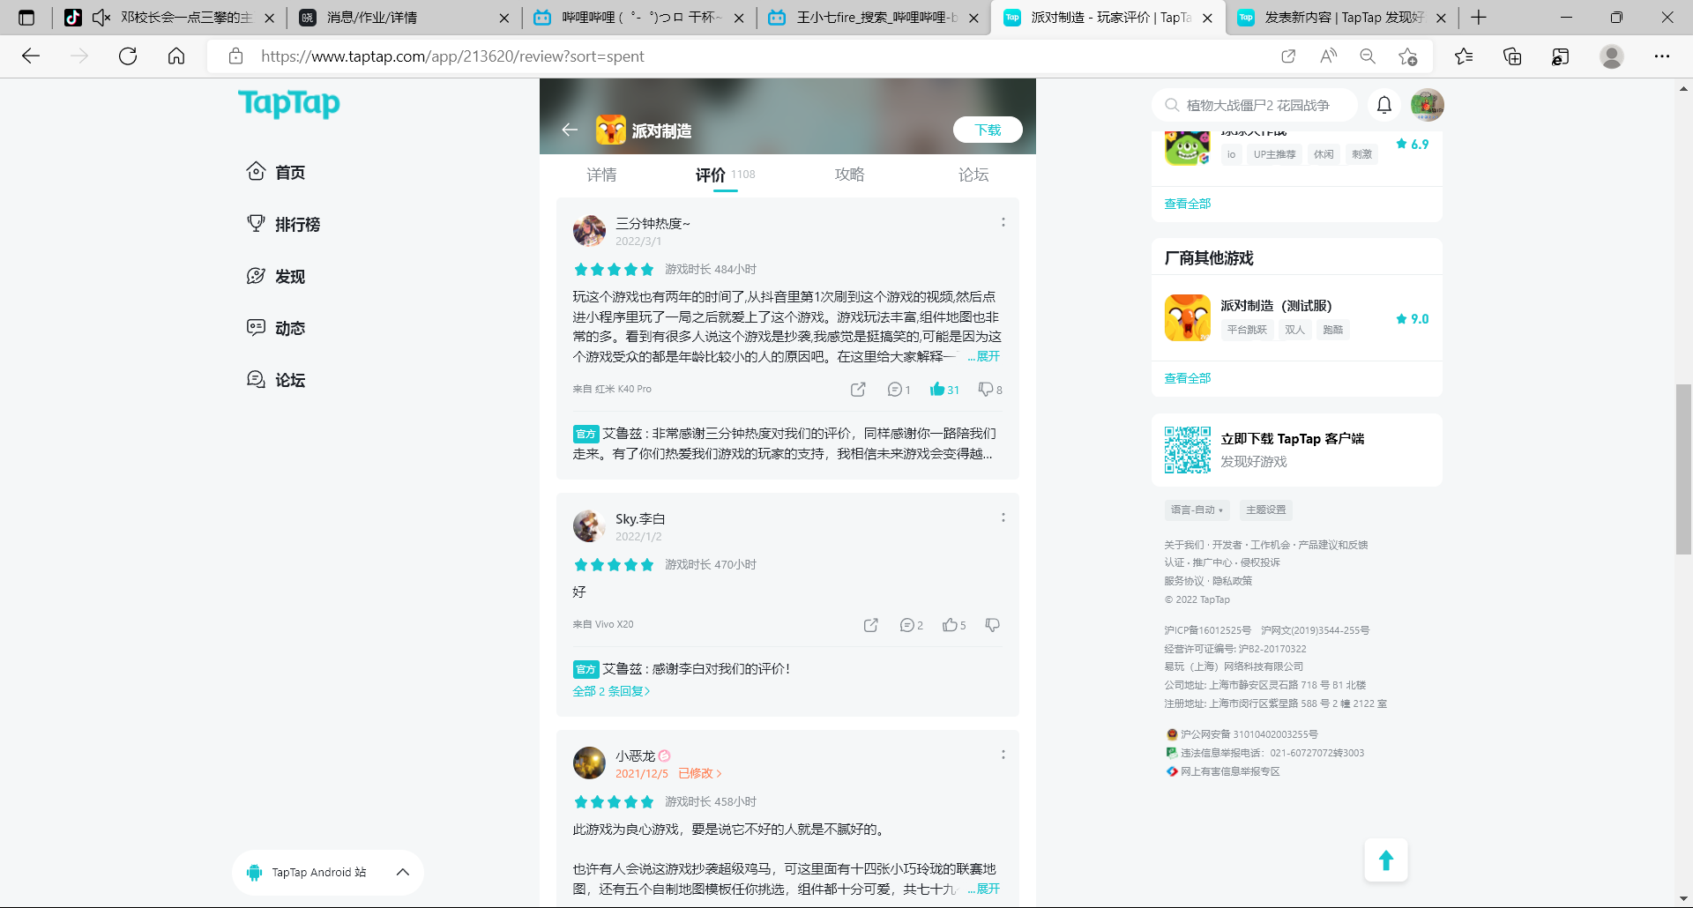
Task: Switch to 发表新内容 TapTap browser tab
Action: point(1341,18)
